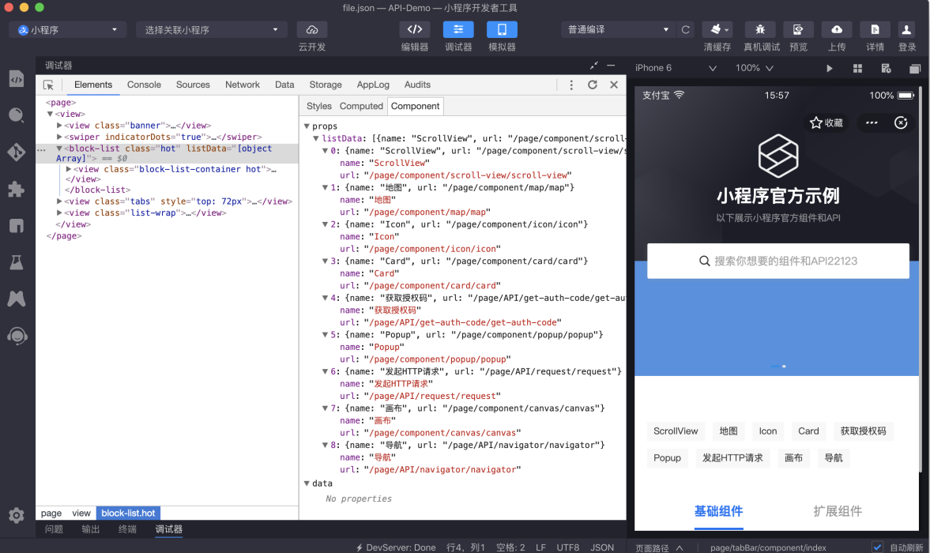Click the 登录 login user icon
This screenshot has width=930, height=553.
point(906,30)
